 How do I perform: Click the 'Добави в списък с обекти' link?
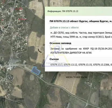64,28
